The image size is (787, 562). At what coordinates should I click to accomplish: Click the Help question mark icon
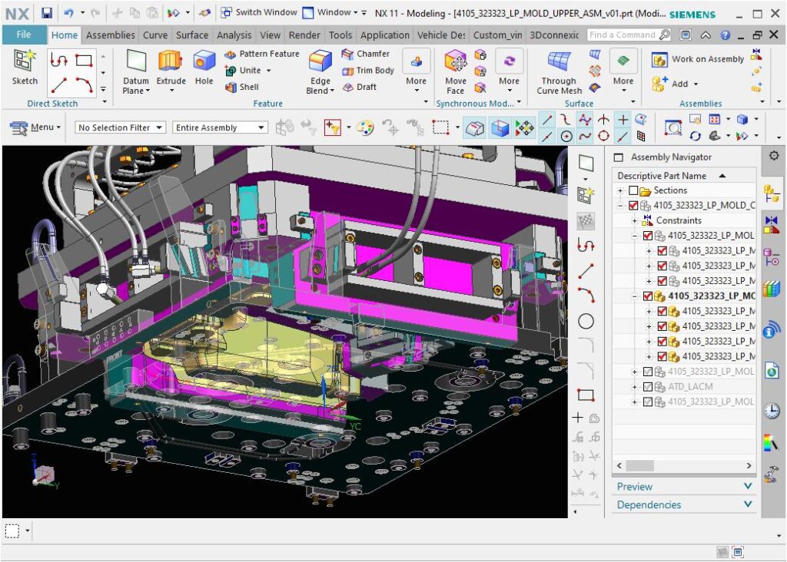pyautogui.click(x=725, y=35)
